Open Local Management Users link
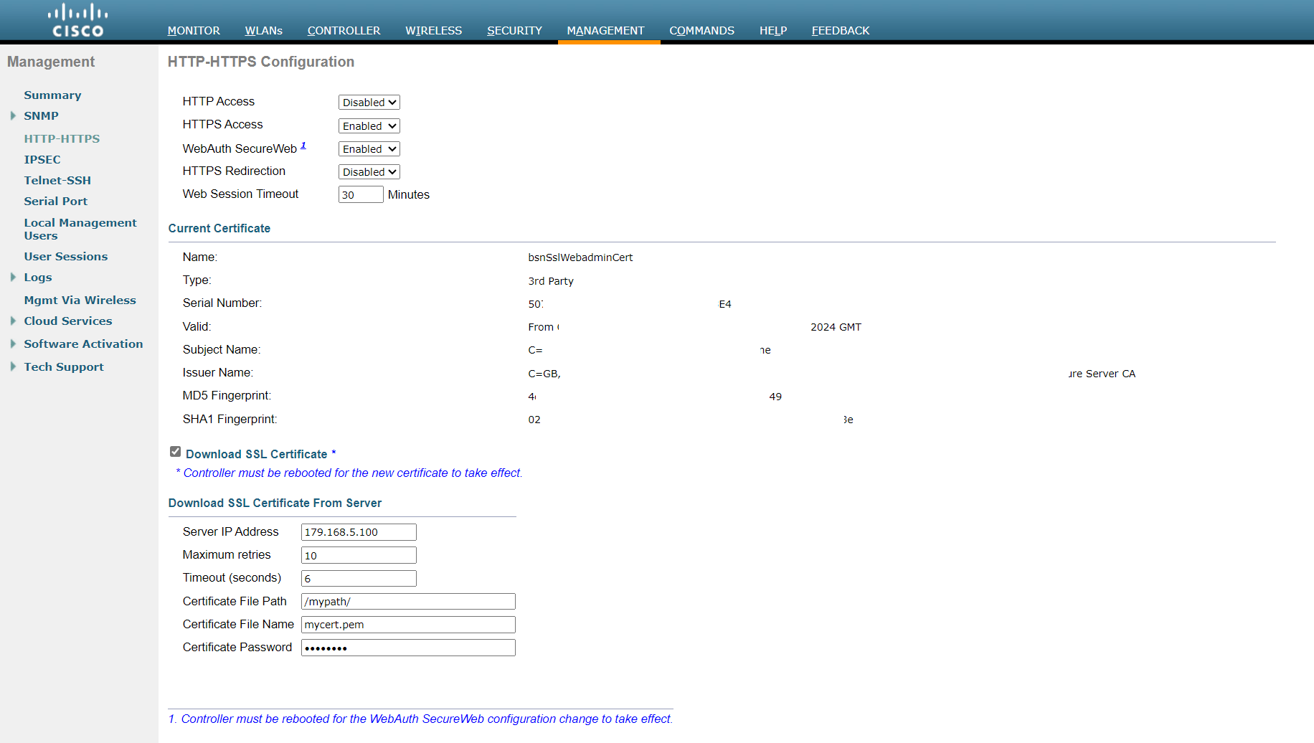The image size is (1314, 743). tap(80, 229)
